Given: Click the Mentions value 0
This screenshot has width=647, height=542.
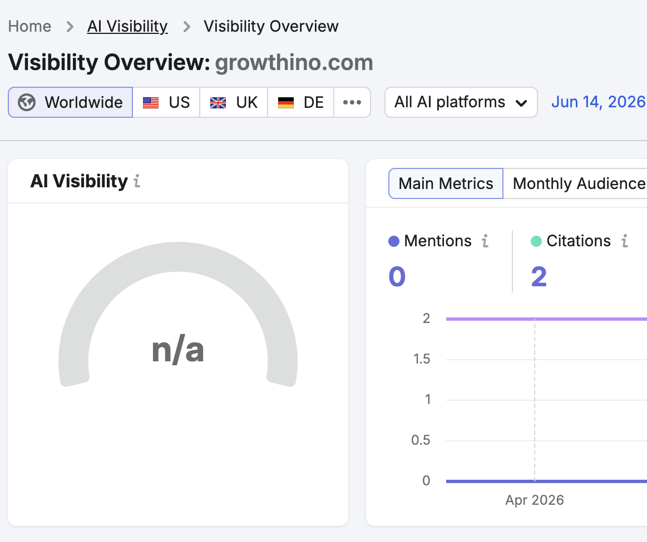Looking at the screenshot, I should [397, 277].
